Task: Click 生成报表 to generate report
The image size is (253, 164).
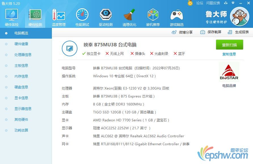Action: click(238, 32)
